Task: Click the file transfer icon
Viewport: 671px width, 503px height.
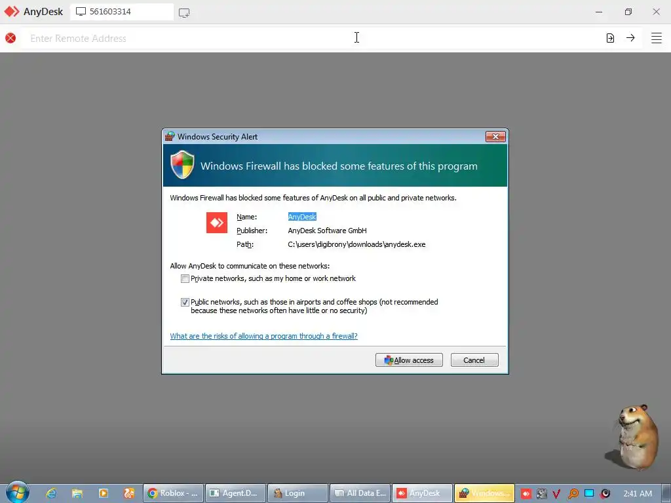Action: [610, 38]
